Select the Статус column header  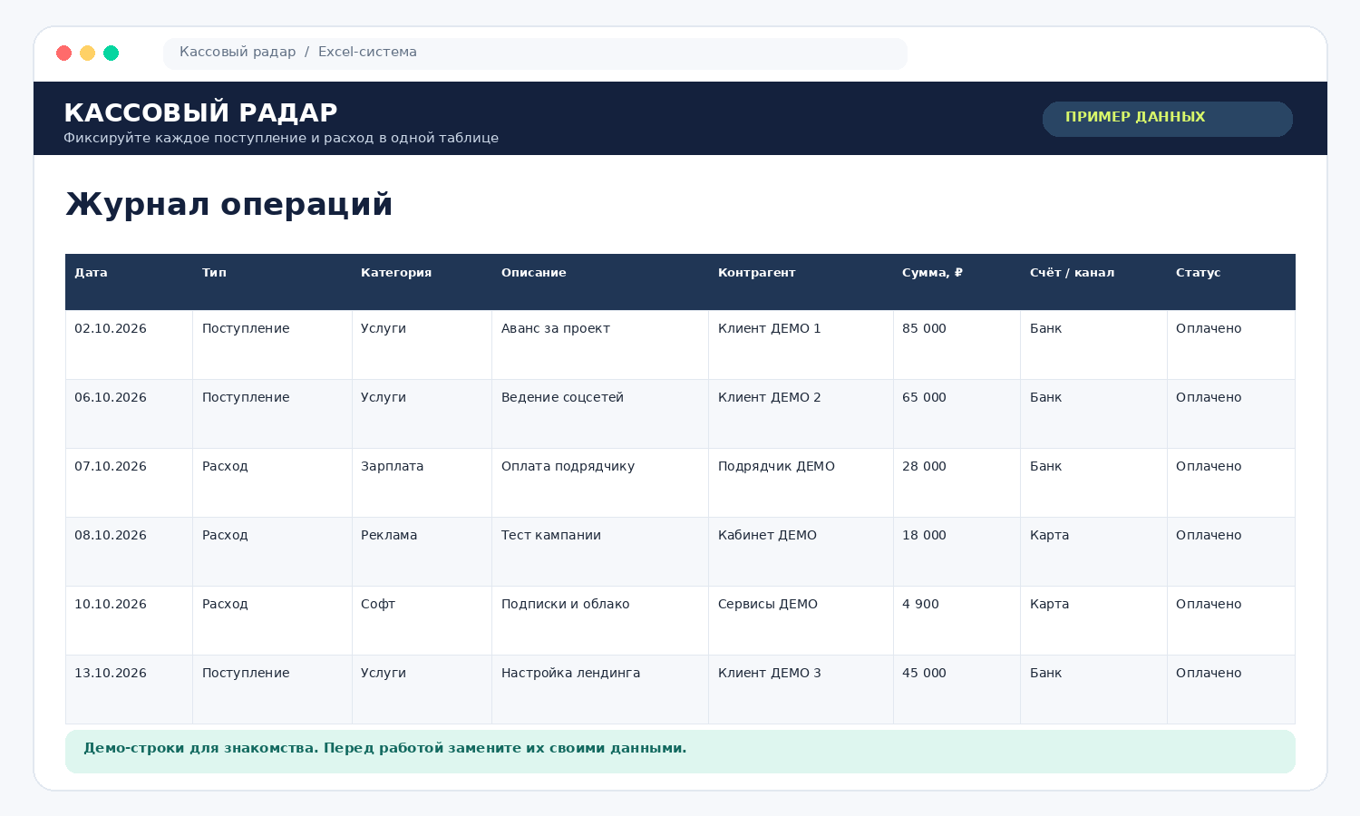1230,282
